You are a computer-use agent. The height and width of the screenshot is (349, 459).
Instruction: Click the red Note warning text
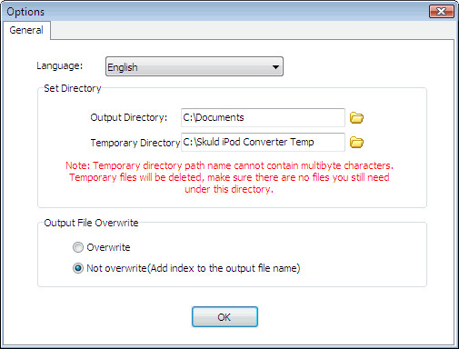coord(229,177)
